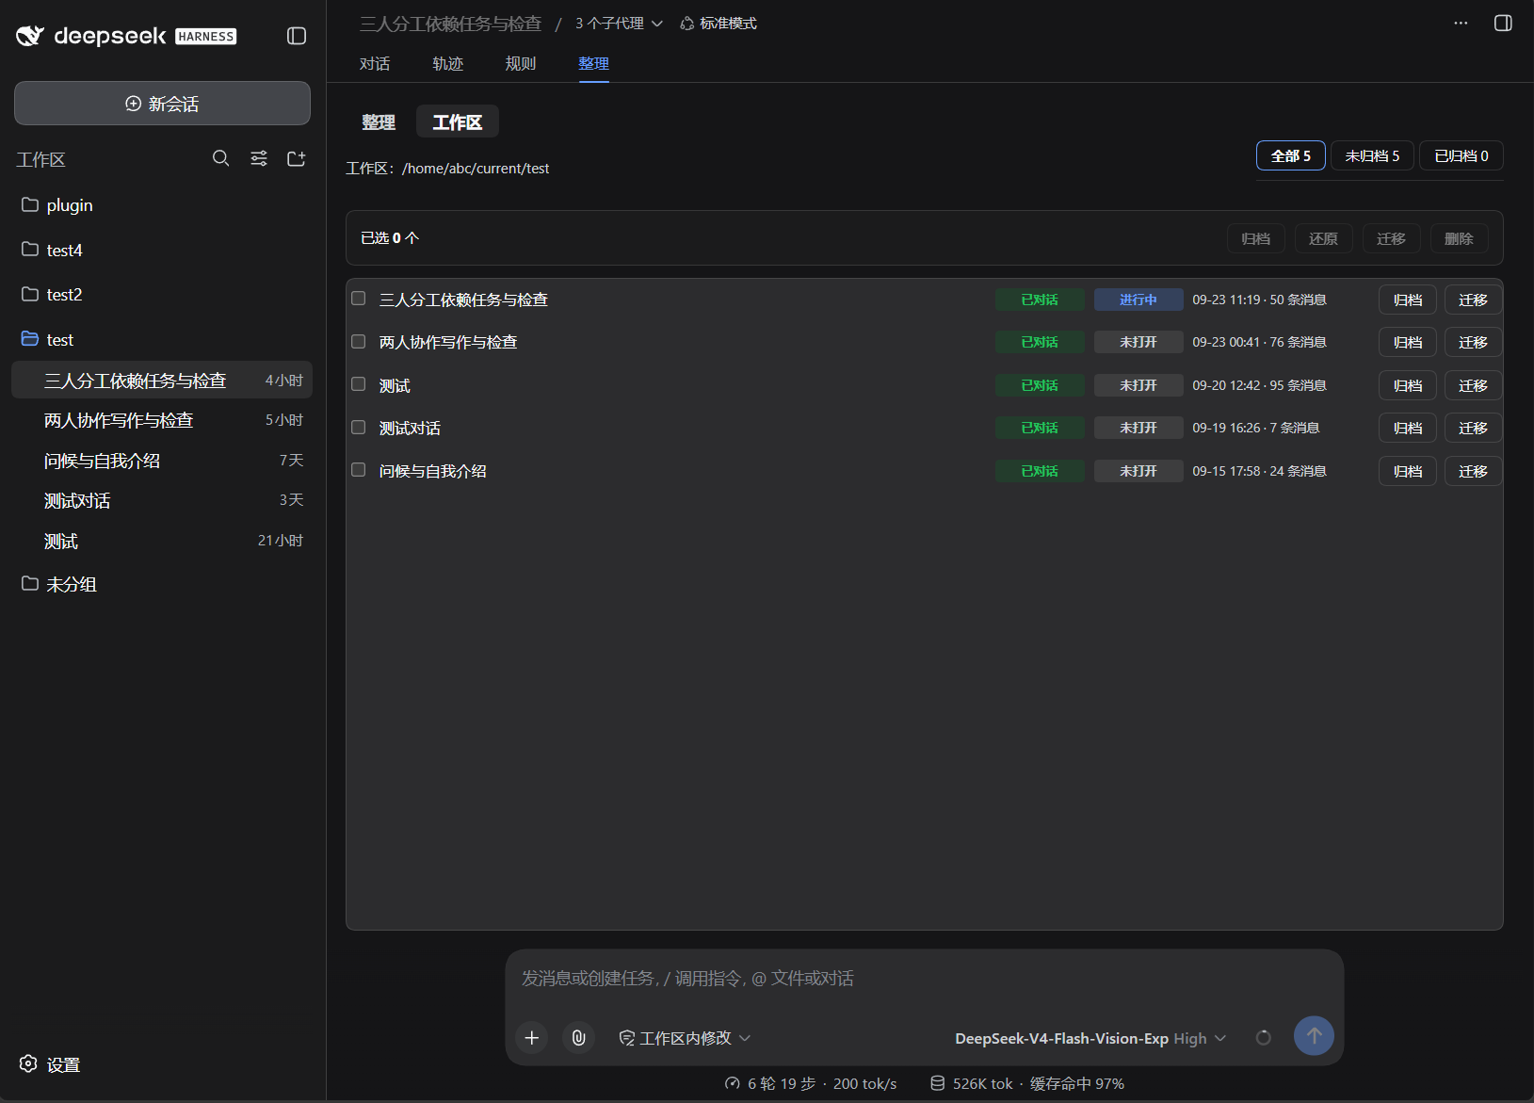Collapse the left sidebar panel icon
The width and height of the screenshot is (1534, 1103).
pyautogui.click(x=297, y=36)
